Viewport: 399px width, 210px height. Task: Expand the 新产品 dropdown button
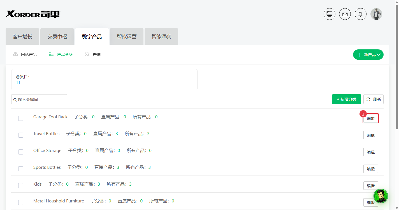(x=368, y=55)
